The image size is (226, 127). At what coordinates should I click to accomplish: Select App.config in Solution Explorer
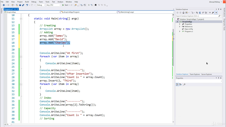tap(189, 29)
